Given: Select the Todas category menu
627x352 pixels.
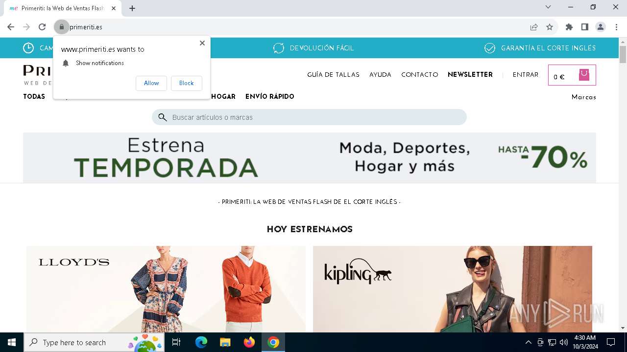Looking at the screenshot, I should (34, 97).
